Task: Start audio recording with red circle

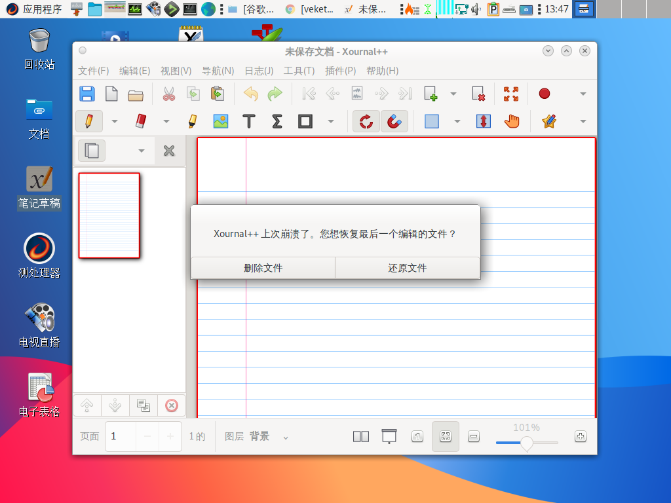Action: [x=545, y=94]
